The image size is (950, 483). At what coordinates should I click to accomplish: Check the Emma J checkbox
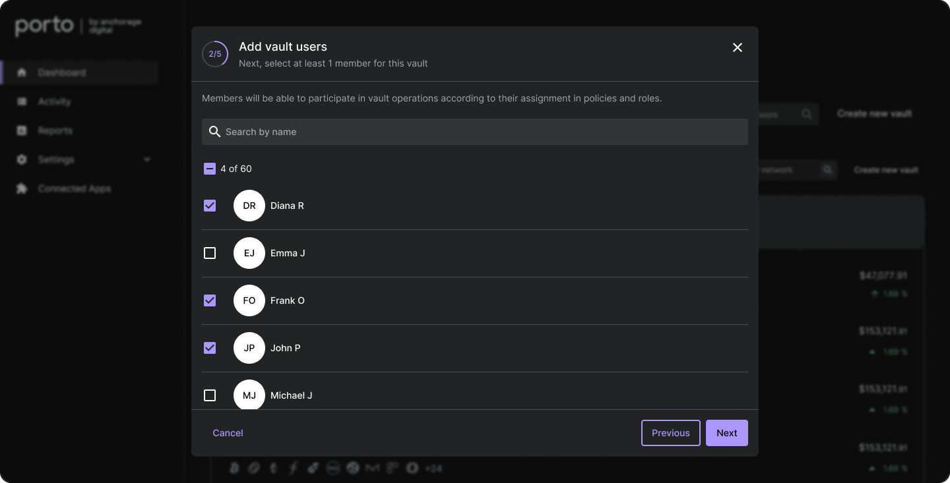210,253
